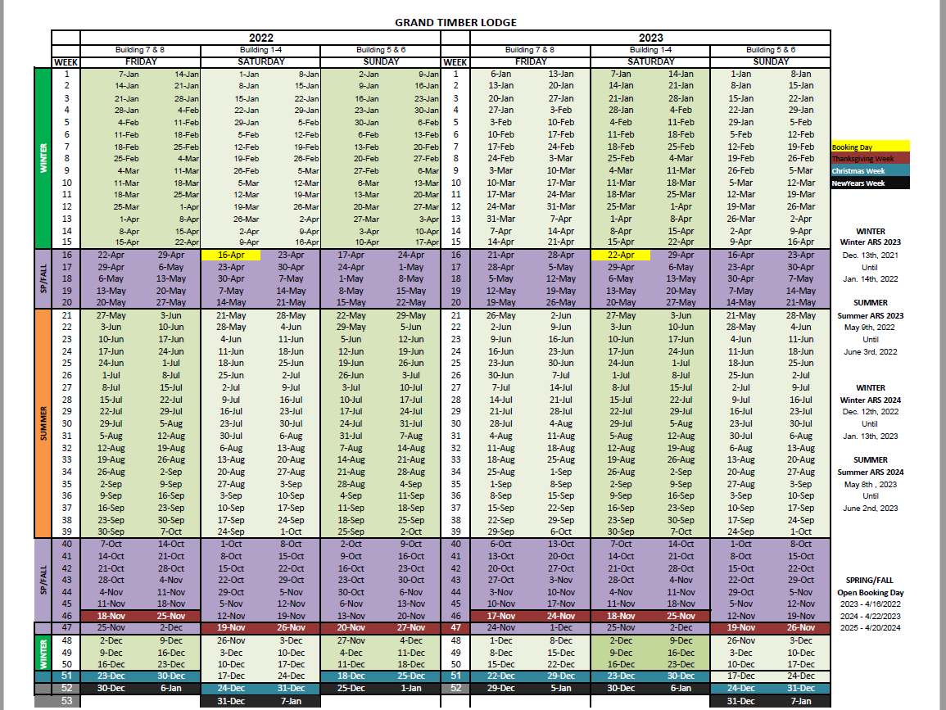Select the 2023 SATURDAY column header

click(x=650, y=61)
